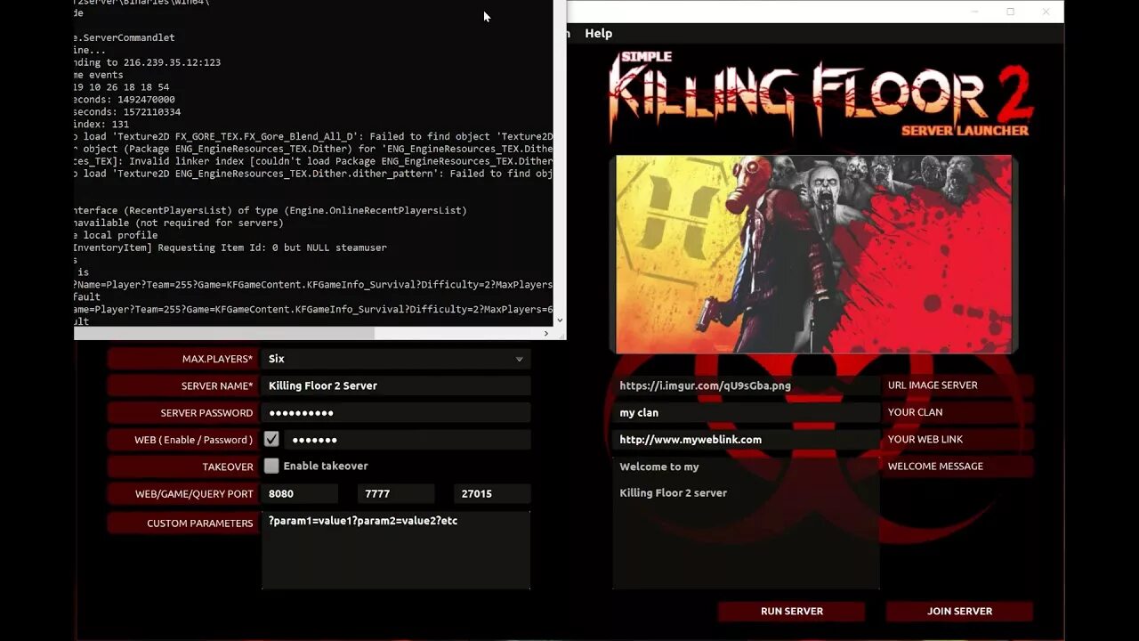The width and height of the screenshot is (1139, 641).
Task: Click the custom parameters text area
Action: click(396, 549)
